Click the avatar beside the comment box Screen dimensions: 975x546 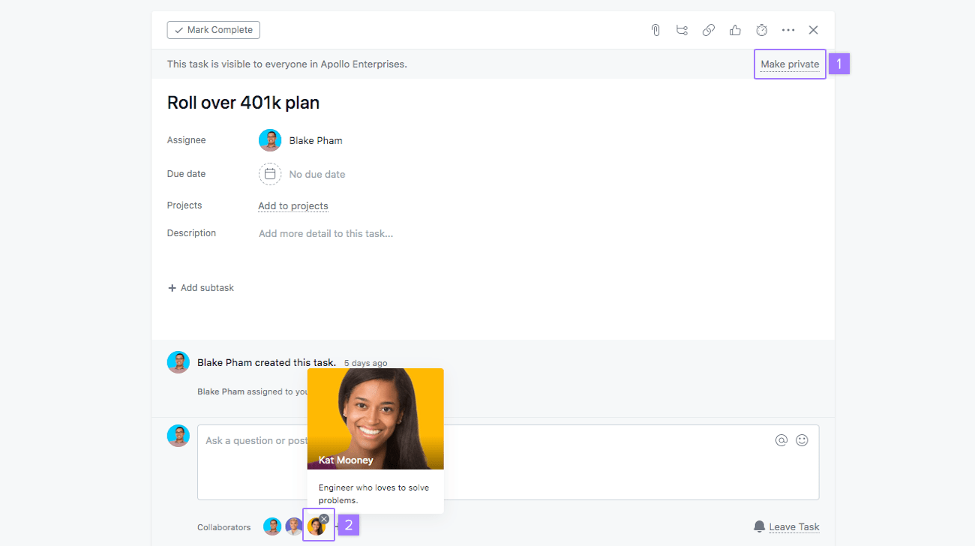click(x=178, y=436)
